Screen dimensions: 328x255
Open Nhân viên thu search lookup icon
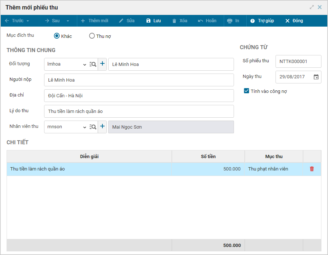click(x=93, y=127)
